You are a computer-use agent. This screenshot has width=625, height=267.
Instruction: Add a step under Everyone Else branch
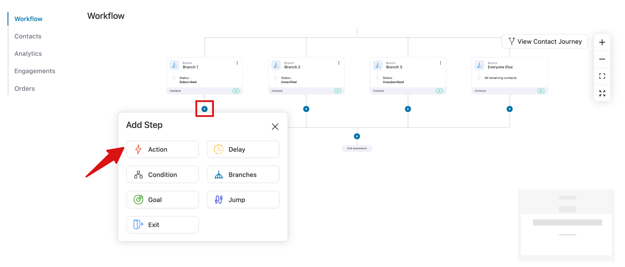509,109
